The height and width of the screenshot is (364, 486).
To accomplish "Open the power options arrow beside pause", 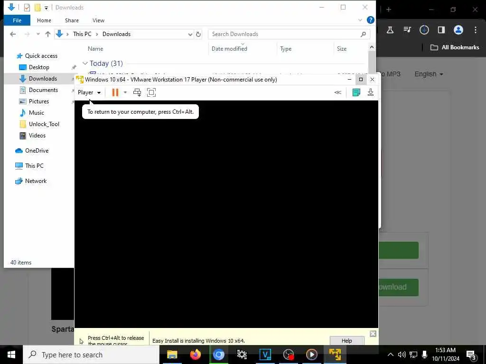I will (125, 92).
